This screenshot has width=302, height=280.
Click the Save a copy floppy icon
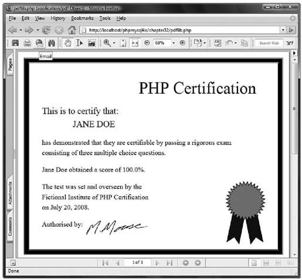click(15, 43)
